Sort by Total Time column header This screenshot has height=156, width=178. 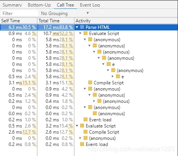pos(56,21)
